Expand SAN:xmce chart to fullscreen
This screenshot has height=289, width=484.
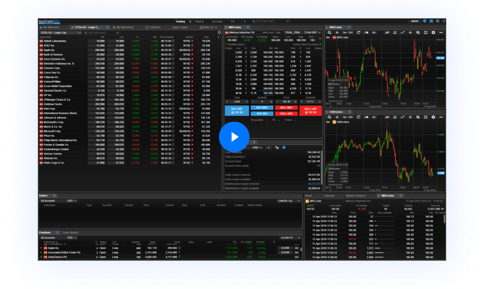point(426,117)
